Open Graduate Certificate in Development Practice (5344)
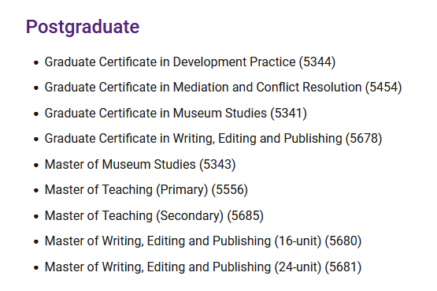This screenshot has width=437, height=291. tap(190, 62)
